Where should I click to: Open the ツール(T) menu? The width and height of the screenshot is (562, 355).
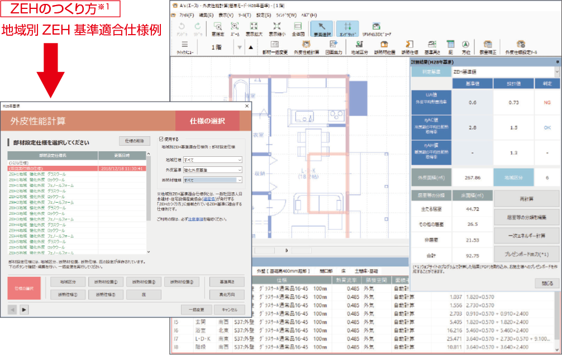[245, 15]
